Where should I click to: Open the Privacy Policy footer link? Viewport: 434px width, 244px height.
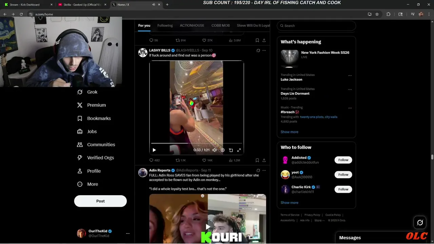pyautogui.click(x=312, y=215)
